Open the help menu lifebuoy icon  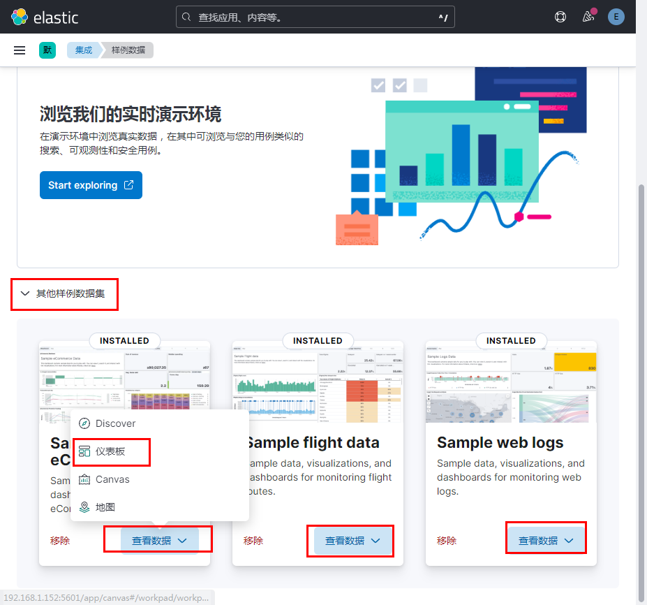click(x=560, y=17)
